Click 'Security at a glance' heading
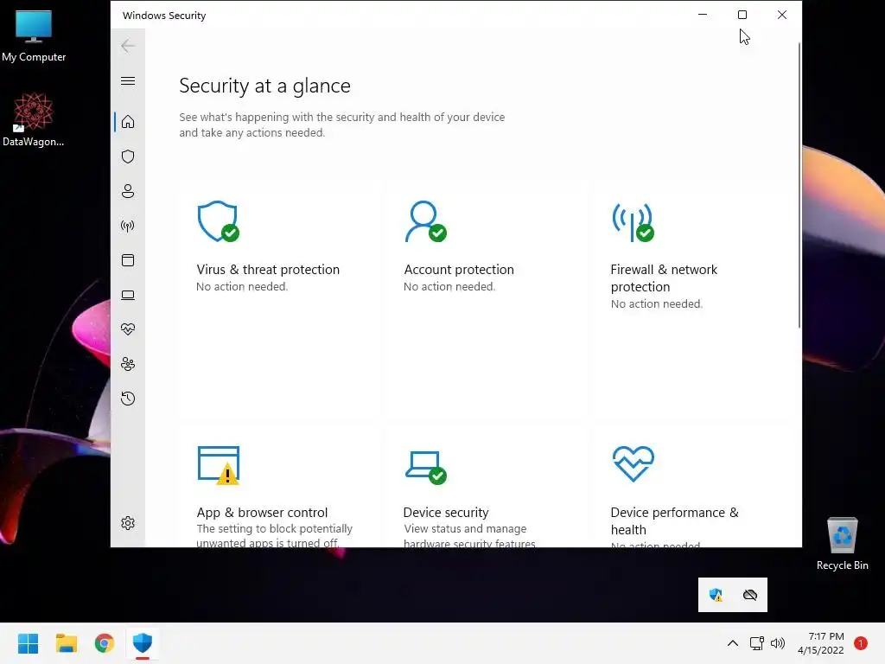Image resolution: width=885 pixels, height=664 pixels. (x=264, y=86)
